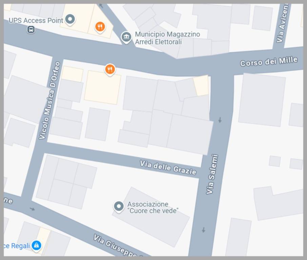The image size is (307, 260).
Task: Click the Corso dei Mille street name
Action: pos(269,61)
